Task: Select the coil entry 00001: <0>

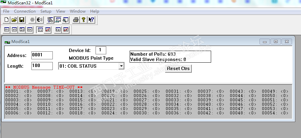Action: pos(18,91)
